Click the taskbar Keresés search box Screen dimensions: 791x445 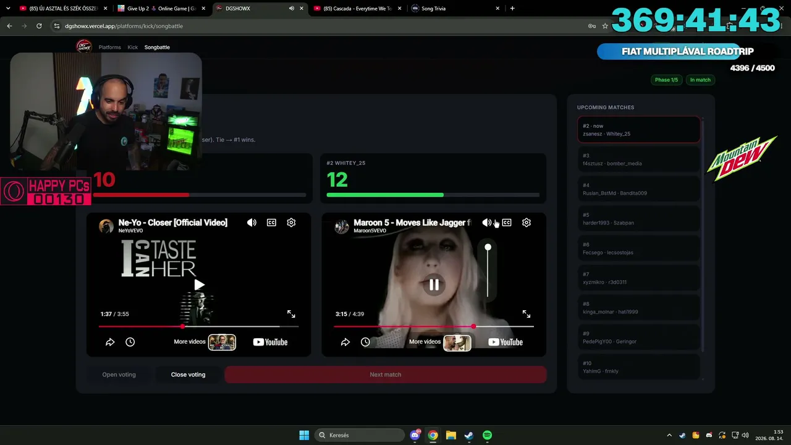coord(360,435)
